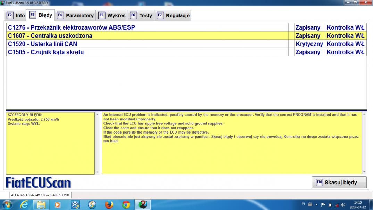The image size is (373, 210).
Task: Click battery power tray icon
Action: pos(330,205)
